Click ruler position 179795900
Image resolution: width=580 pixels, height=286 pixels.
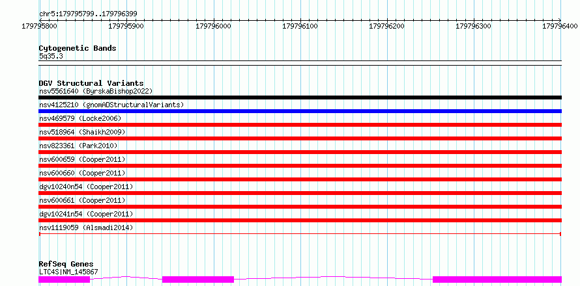point(127,26)
